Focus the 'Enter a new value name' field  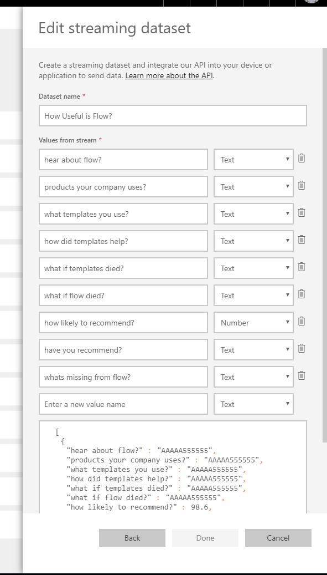coord(123,404)
